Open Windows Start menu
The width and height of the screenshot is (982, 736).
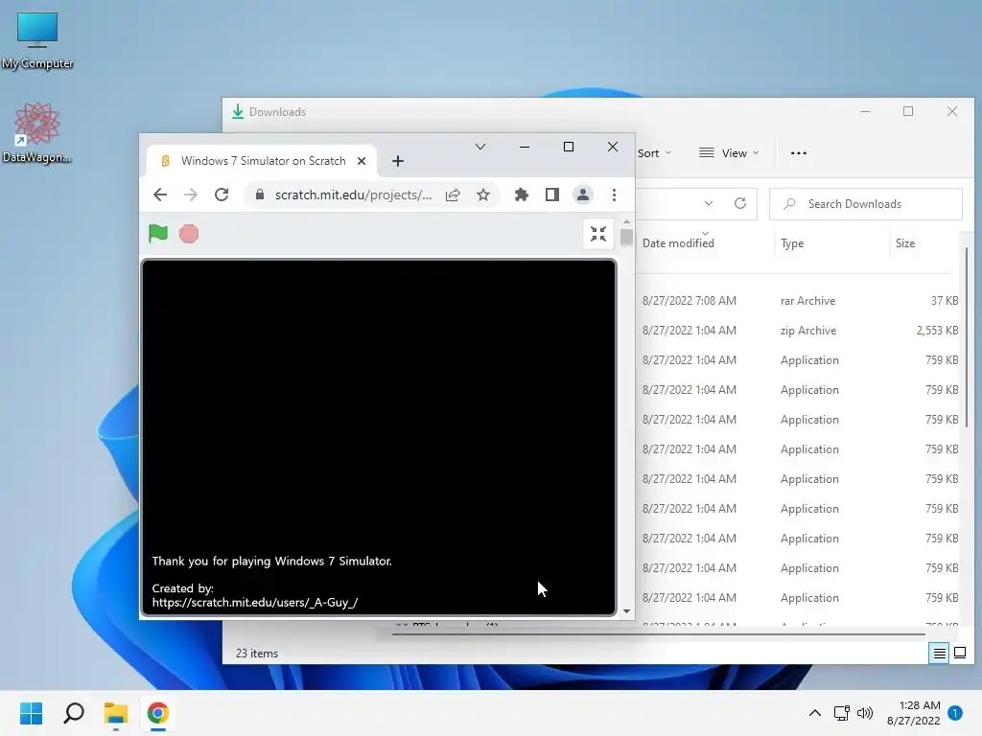click(32, 713)
